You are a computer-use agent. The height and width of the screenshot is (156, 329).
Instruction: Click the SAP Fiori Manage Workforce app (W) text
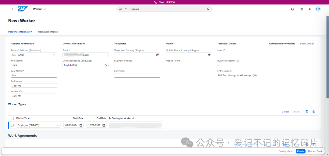237,75
